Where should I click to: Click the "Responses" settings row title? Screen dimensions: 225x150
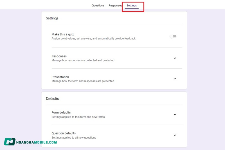click(59, 56)
